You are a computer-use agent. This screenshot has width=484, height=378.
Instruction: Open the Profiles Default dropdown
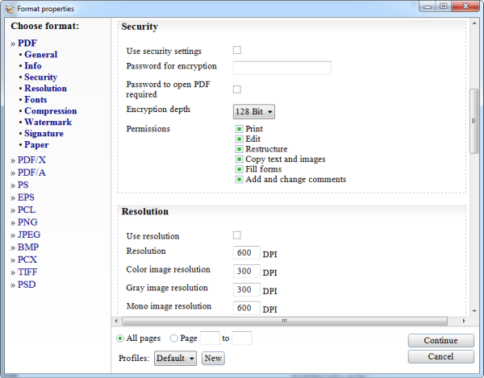pyautogui.click(x=176, y=358)
